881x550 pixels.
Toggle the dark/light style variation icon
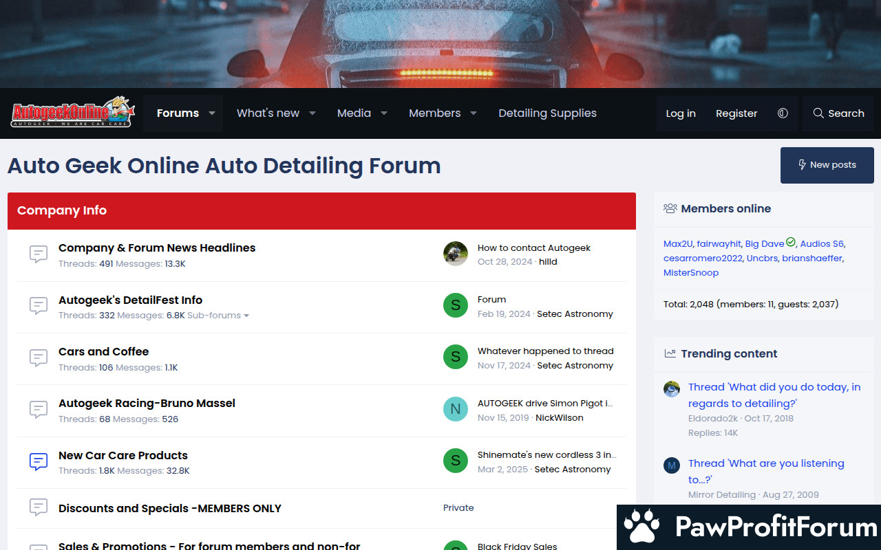click(x=783, y=113)
